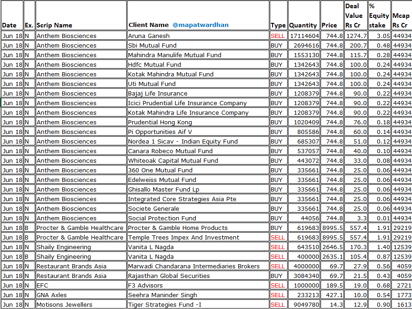Select the 'Client Name' header label
The height and width of the screenshot is (309, 412).
tap(149, 25)
